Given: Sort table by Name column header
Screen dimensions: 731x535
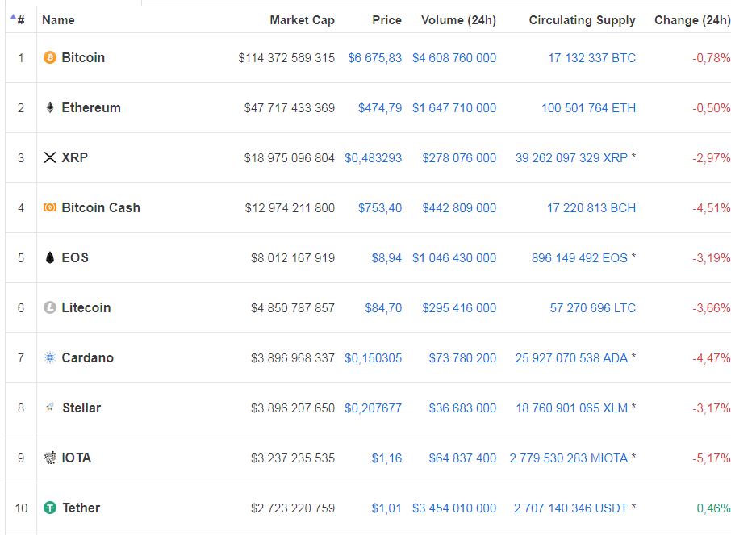Looking at the screenshot, I should pos(58,20).
